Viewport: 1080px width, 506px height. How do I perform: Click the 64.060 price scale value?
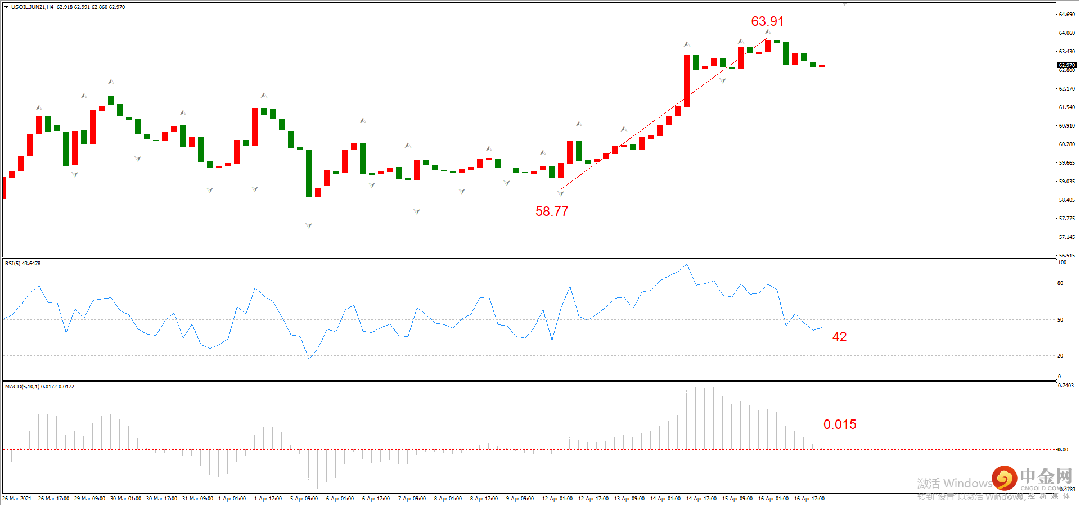tap(1067, 33)
